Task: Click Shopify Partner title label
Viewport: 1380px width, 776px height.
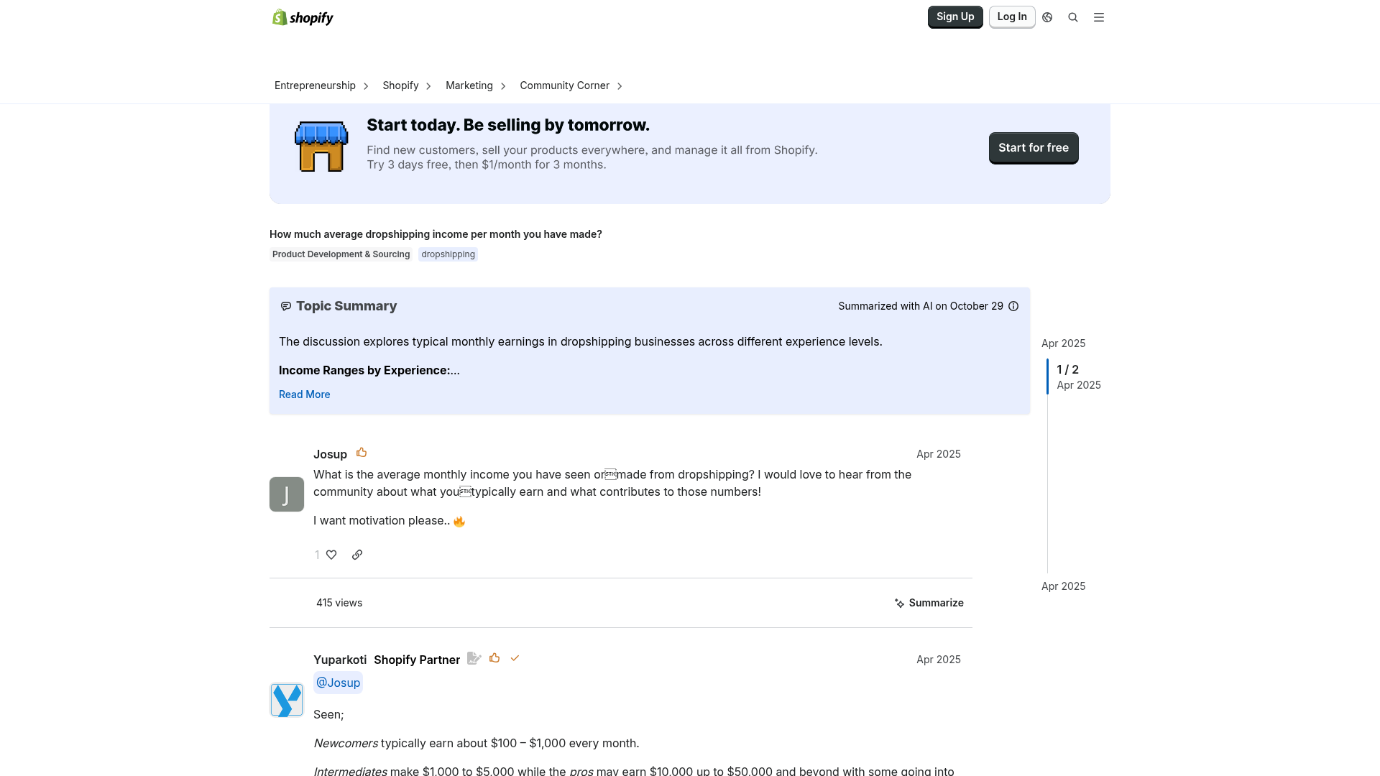Action: 417,660
